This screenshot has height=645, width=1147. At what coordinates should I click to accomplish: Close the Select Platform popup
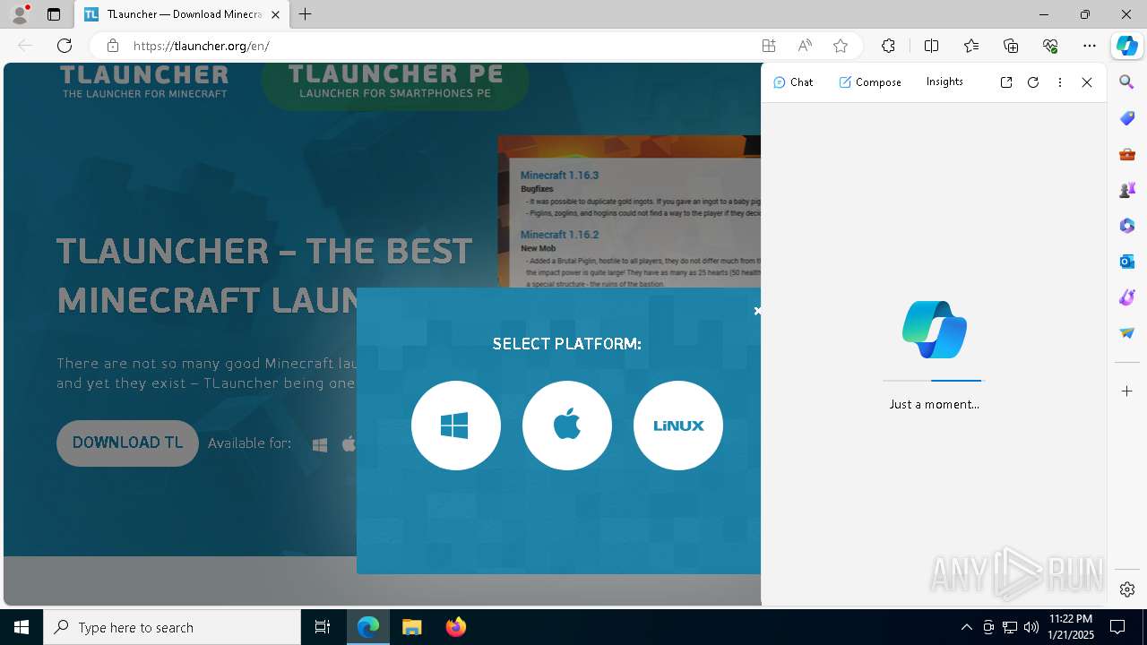[757, 311]
